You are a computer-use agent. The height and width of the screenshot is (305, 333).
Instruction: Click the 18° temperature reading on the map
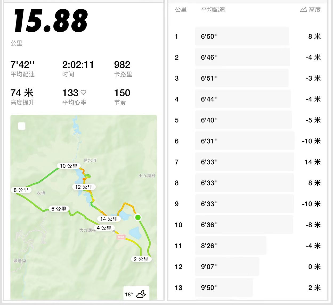click(x=129, y=294)
